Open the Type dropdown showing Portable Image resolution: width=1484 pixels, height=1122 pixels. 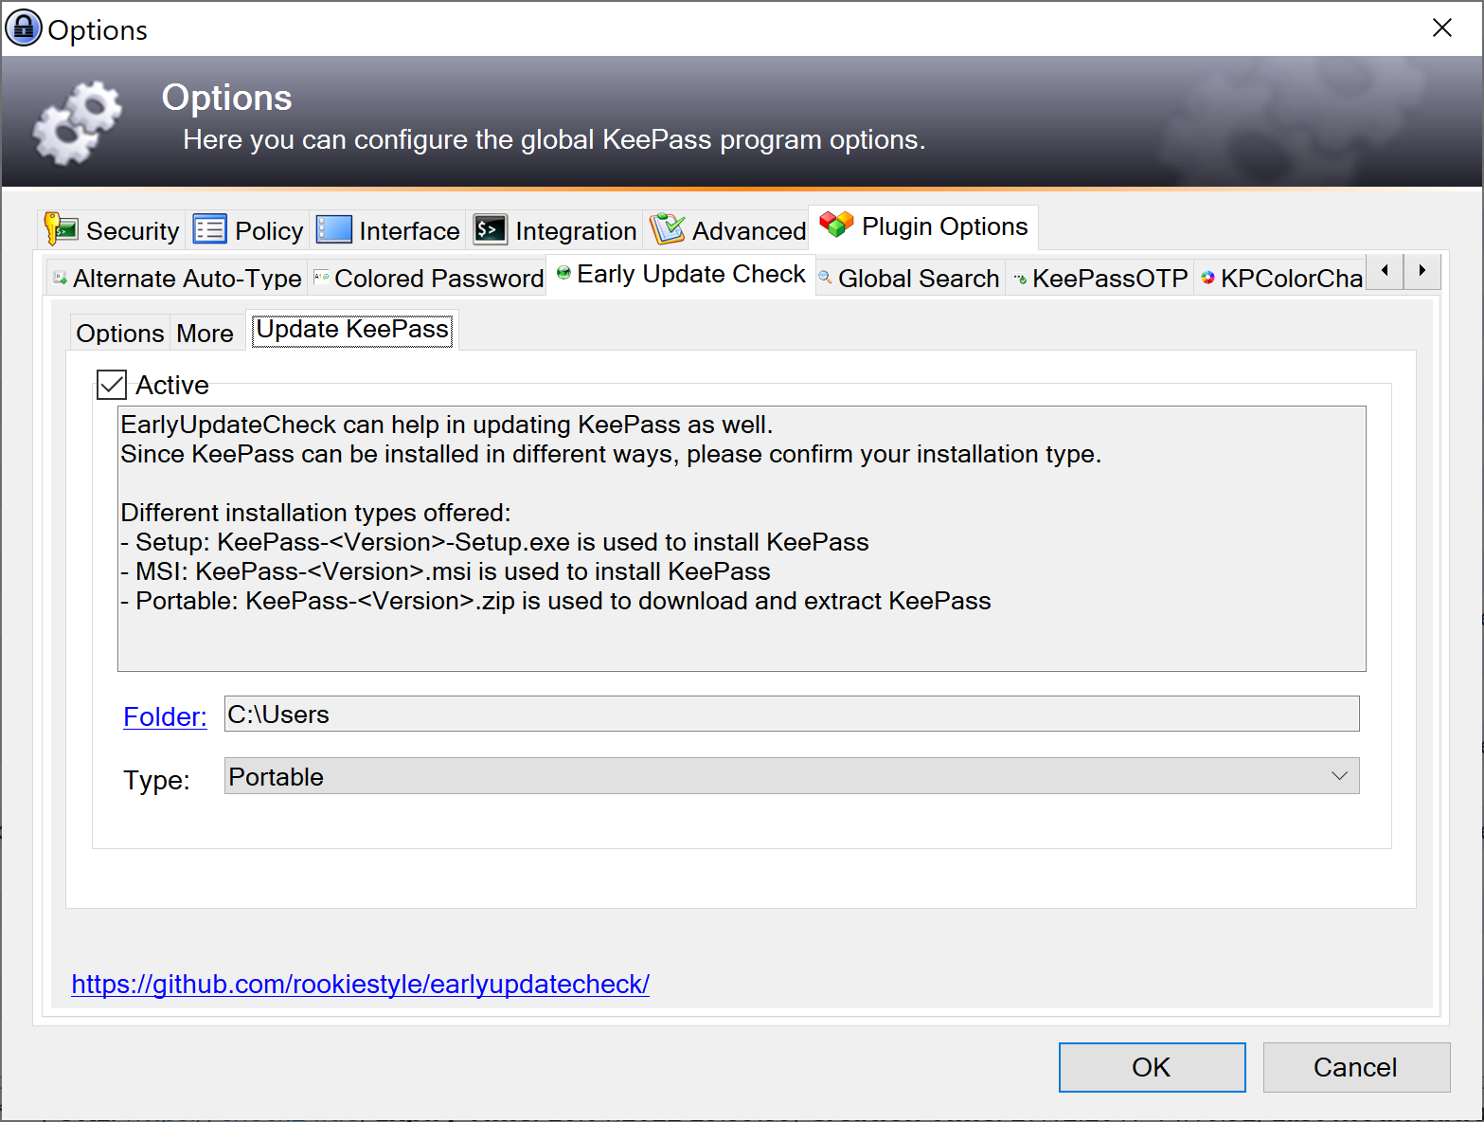pos(792,776)
